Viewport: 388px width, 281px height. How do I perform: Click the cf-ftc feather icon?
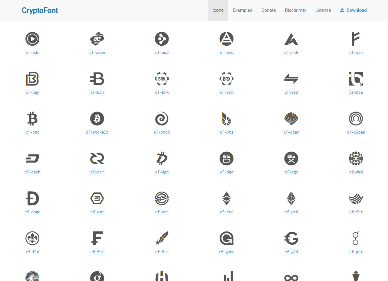coord(162,238)
